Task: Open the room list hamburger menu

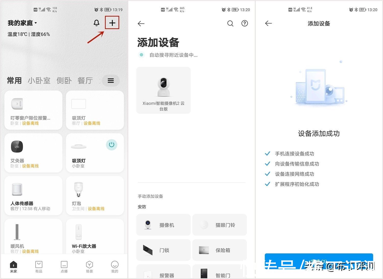Action: click(111, 81)
